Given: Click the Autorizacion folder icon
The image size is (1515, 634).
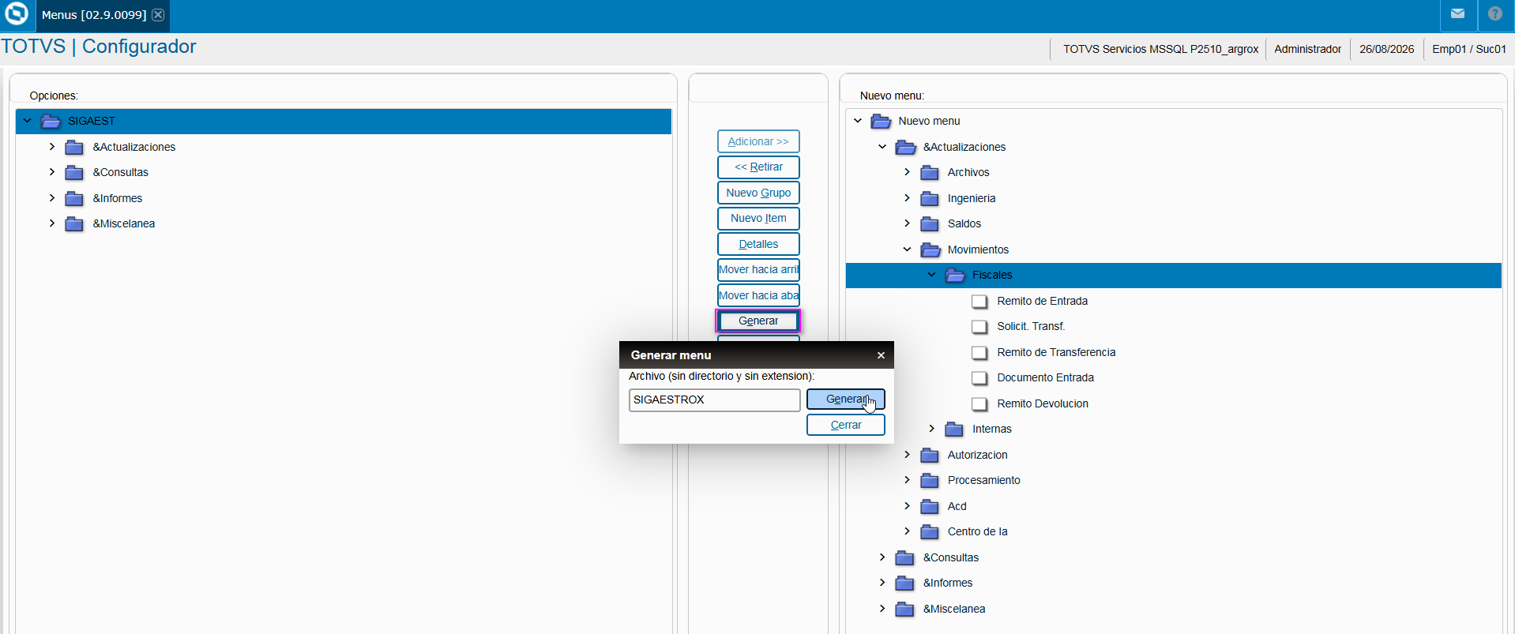Looking at the screenshot, I should click(x=930, y=455).
